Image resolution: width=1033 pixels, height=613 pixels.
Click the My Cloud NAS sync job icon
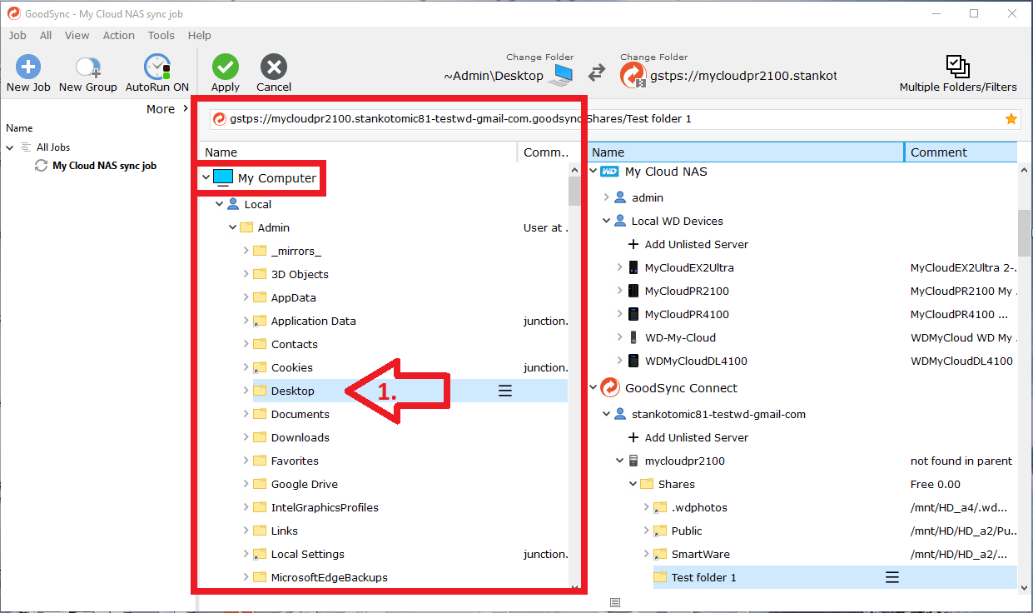pyautogui.click(x=41, y=166)
